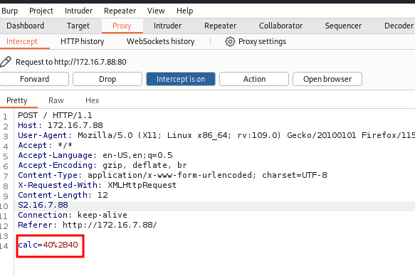The height and width of the screenshot is (276, 415).
Task: Click the pencil edit icon beside Request
Action: pyautogui.click(x=6, y=62)
